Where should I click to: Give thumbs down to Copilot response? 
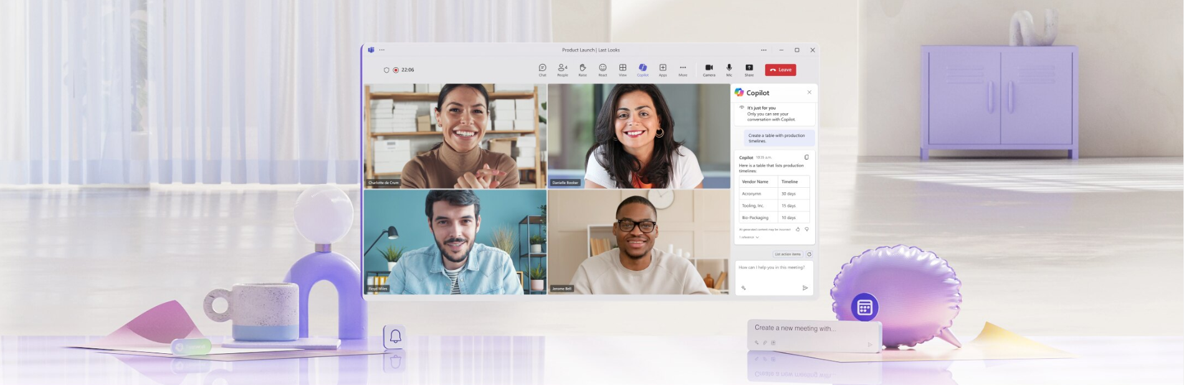(x=806, y=230)
